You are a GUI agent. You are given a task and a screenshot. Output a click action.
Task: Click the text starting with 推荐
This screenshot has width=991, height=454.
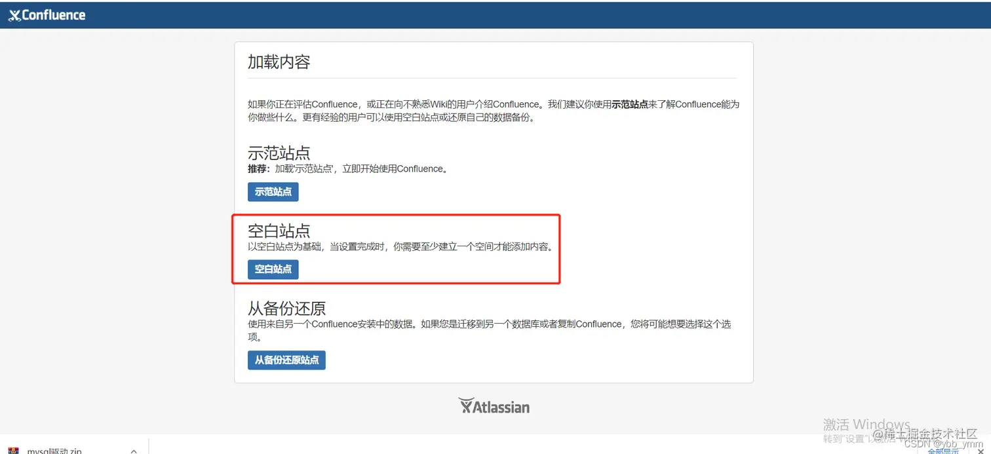click(348, 169)
